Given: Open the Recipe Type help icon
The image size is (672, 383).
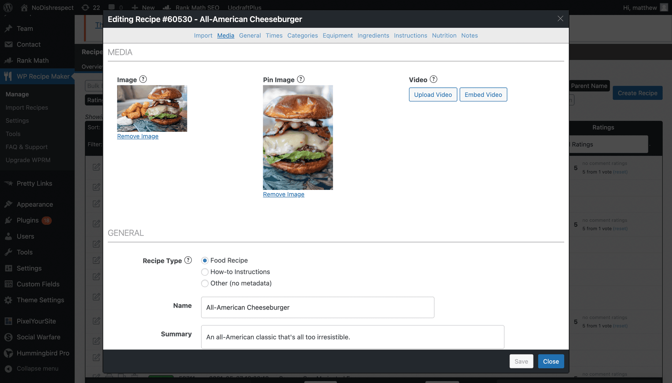Looking at the screenshot, I should point(188,260).
